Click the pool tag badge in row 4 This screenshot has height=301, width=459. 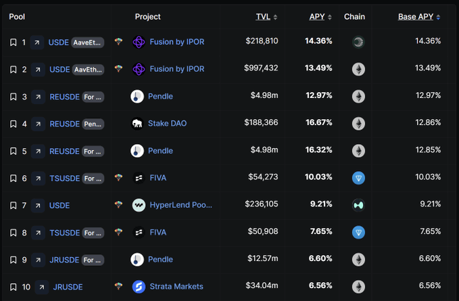pos(93,123)
